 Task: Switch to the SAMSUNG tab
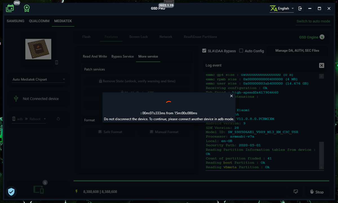(15, 21)
